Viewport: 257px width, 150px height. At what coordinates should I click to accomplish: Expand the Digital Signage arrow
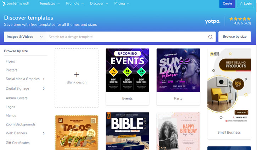coord(44,89)
